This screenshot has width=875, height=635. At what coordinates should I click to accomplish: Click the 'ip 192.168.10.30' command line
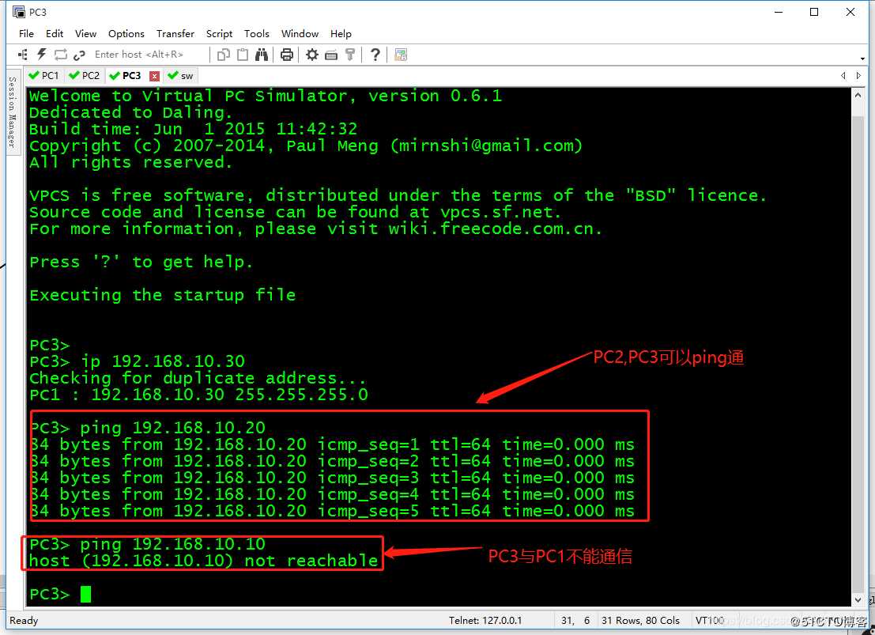(138, 361)
